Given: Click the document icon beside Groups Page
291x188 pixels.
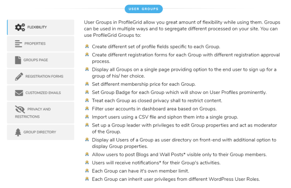Looking at the screenshot, I should (x=18, y=60).
